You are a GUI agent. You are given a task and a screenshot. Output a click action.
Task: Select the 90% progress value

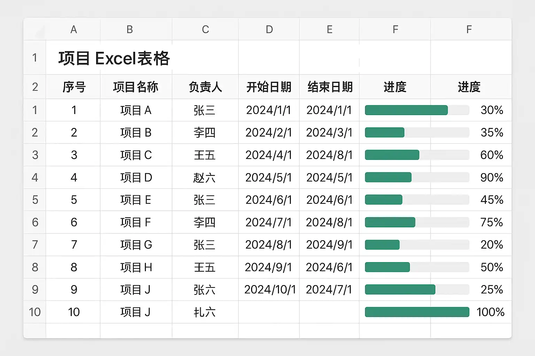click(492, 178)
